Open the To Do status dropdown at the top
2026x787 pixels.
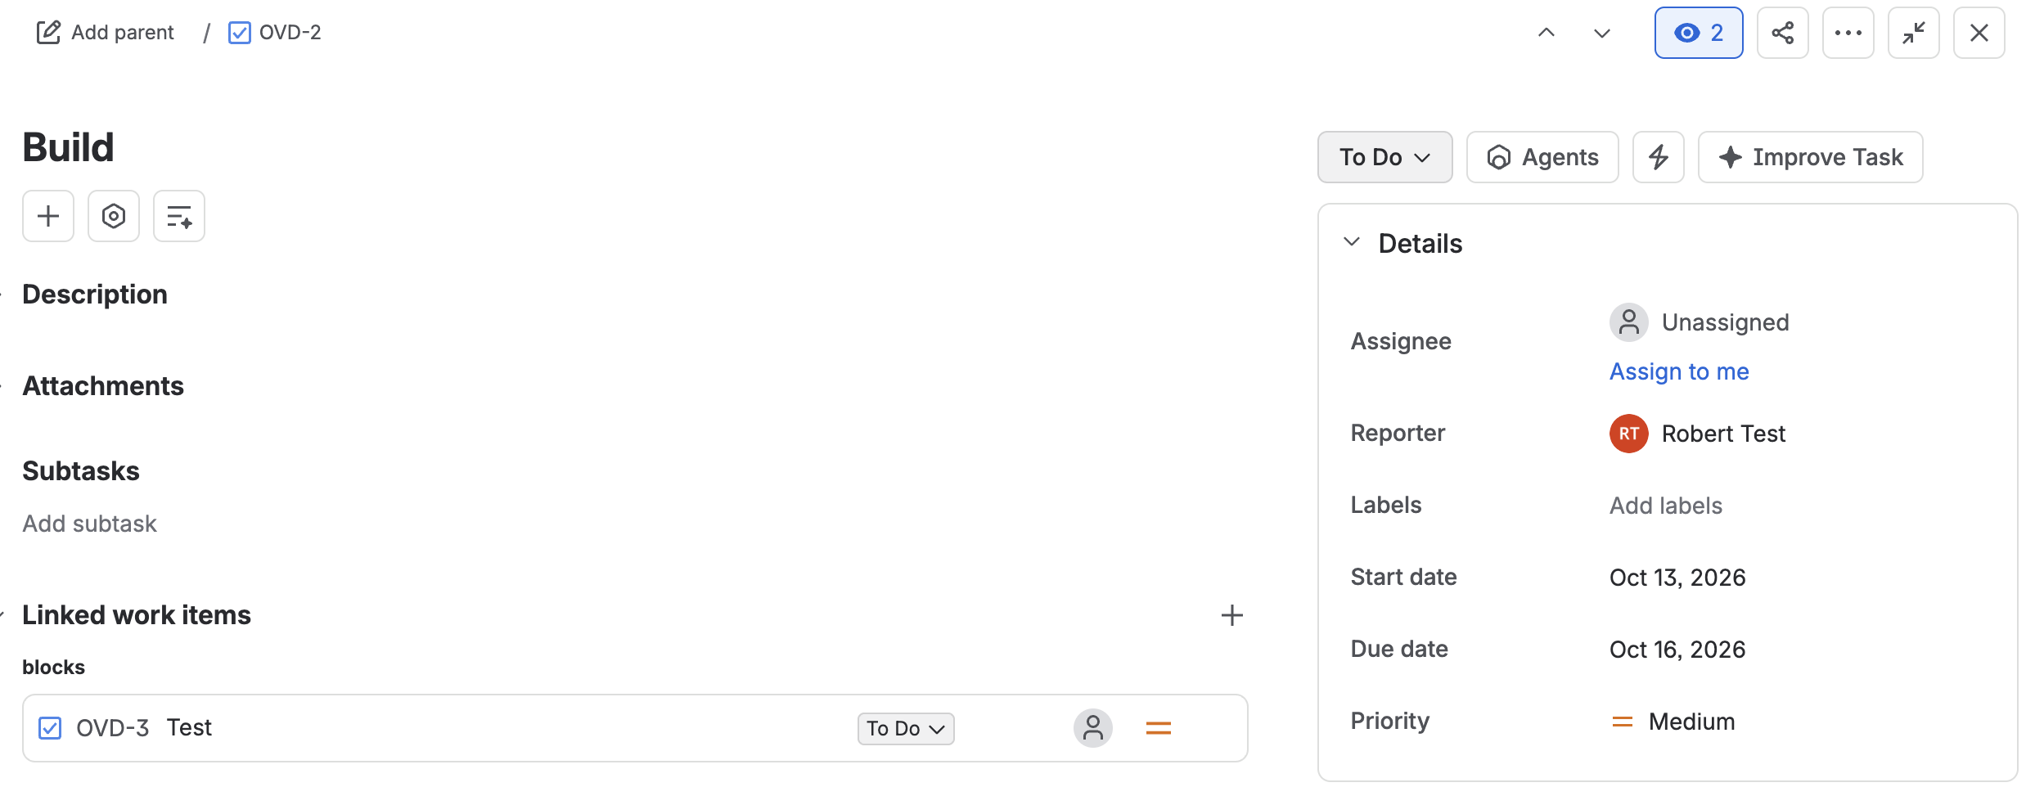pyautogui.click(x=1384, y=157)
